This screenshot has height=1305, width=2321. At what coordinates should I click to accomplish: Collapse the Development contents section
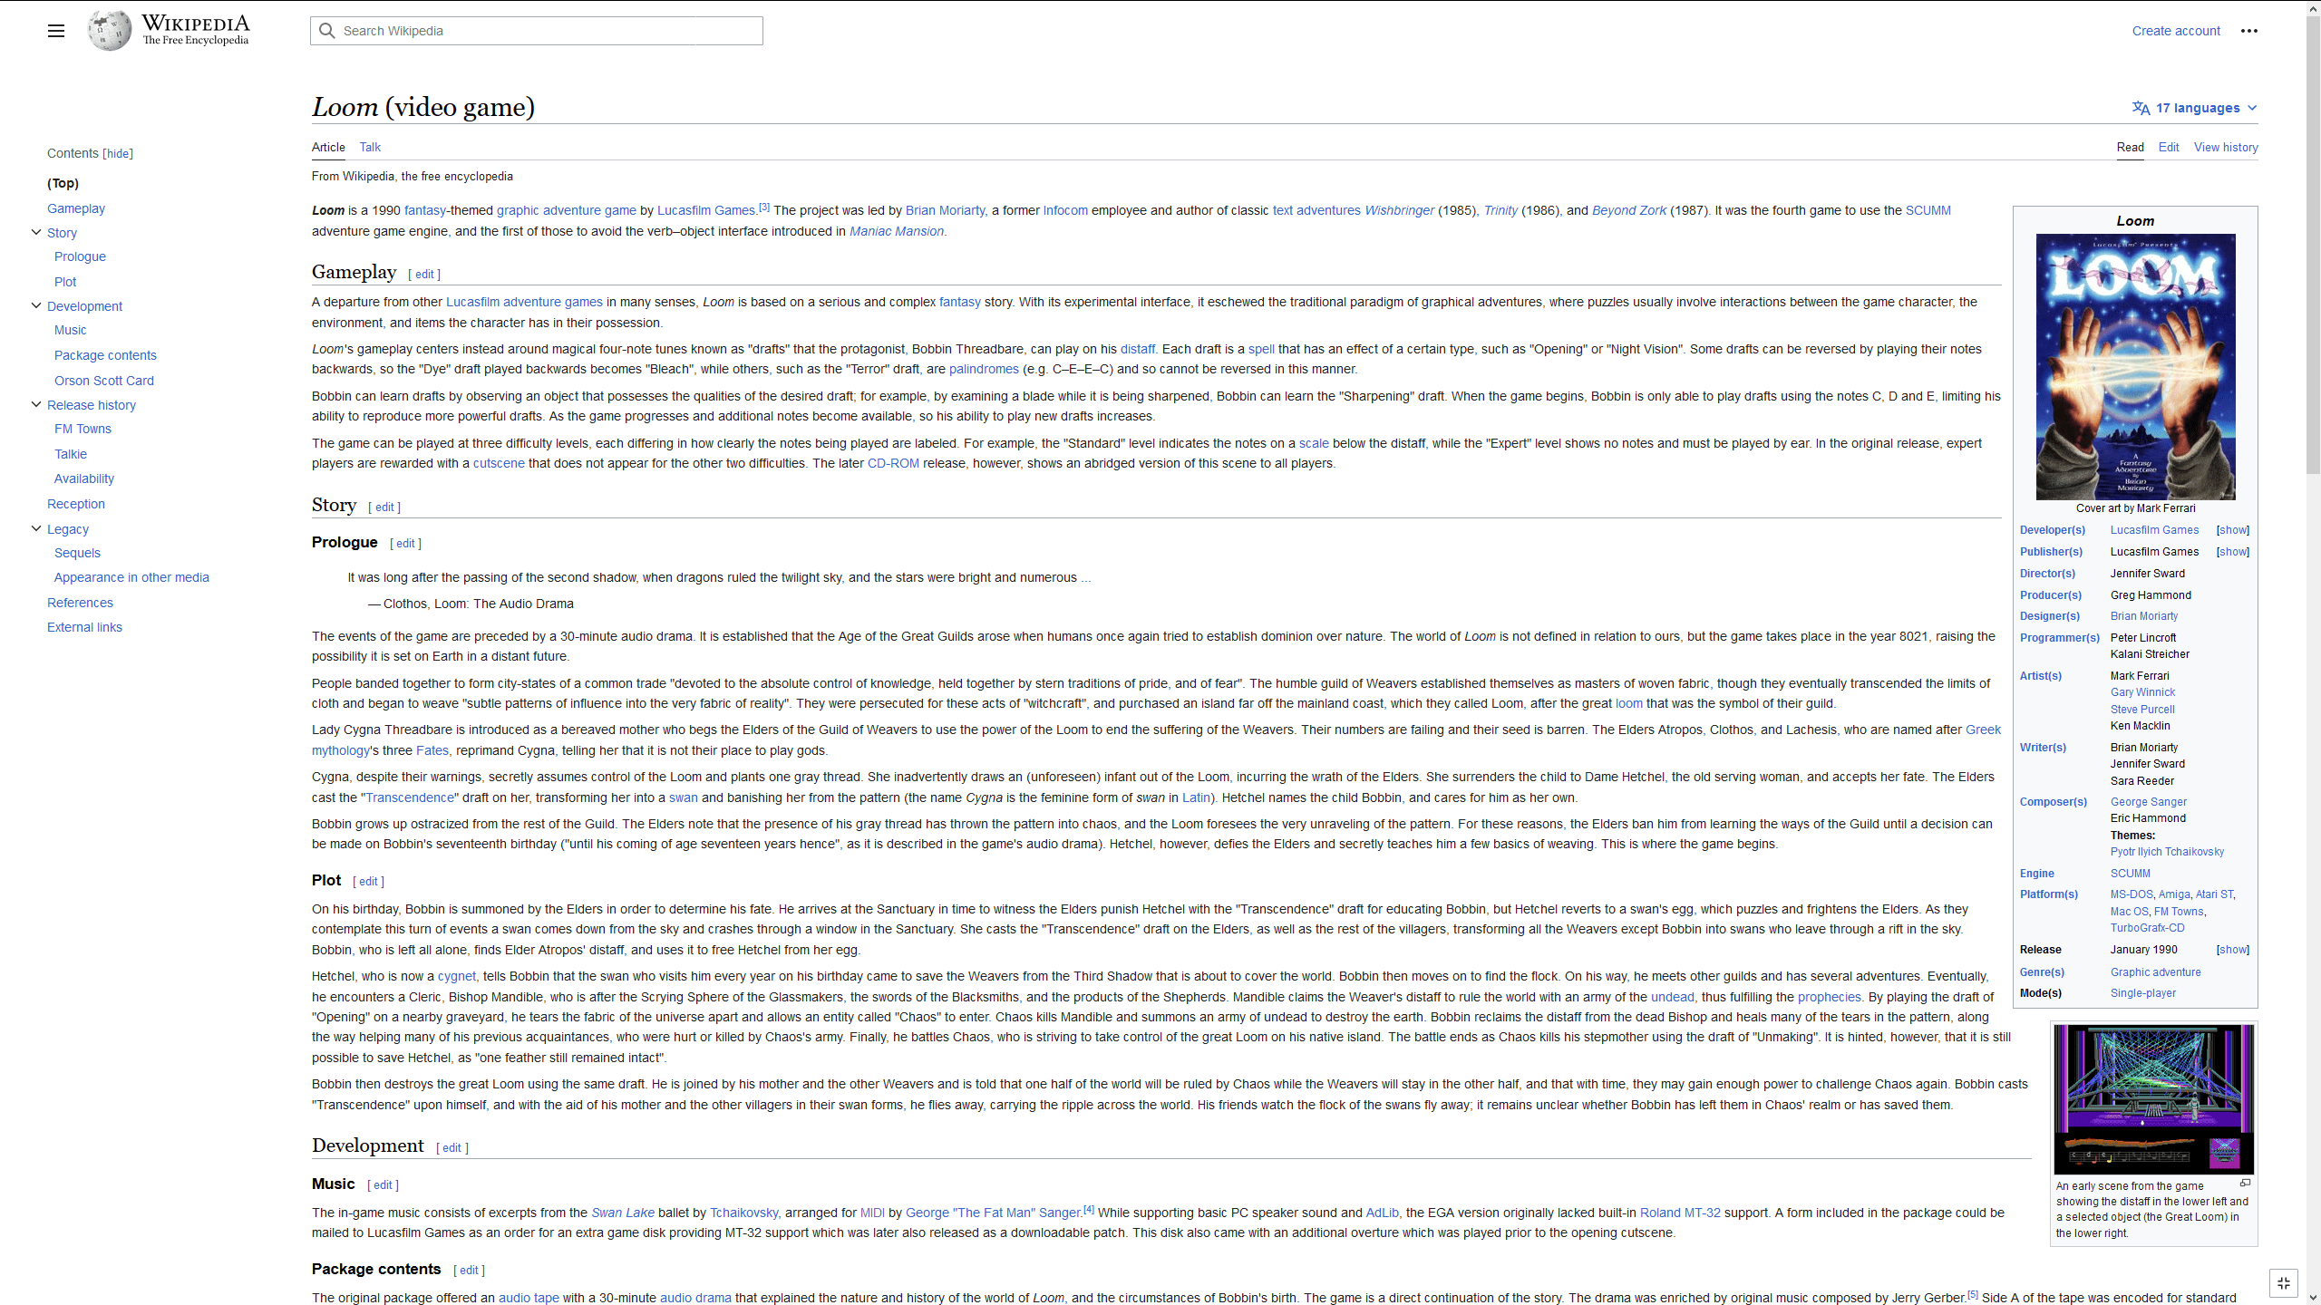pyautogui.click(x=36, y=305)
